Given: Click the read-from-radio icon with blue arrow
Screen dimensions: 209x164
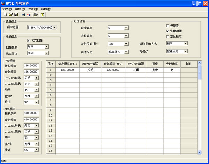Looking at the screenshot, I should coord(23,15).
